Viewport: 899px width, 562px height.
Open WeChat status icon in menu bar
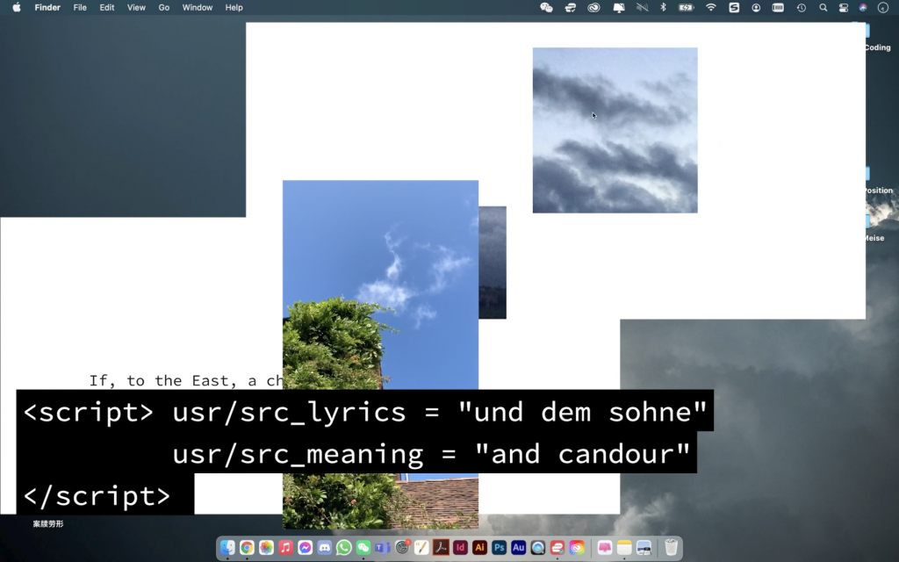click(546, 7)
